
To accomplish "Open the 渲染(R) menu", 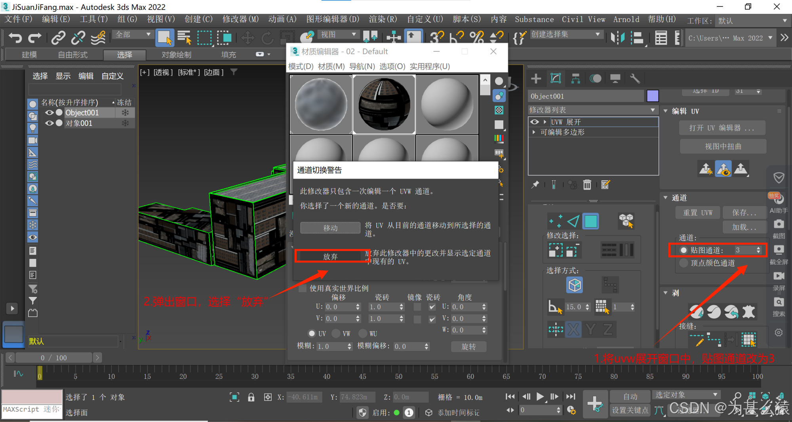I will click(383, 19).
